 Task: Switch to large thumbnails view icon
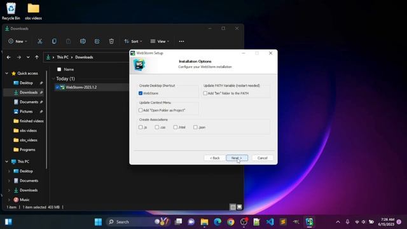coord(239,207)
